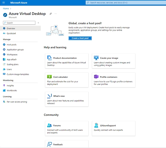Click the Feedback icon
Image resolution: width=166 pixels, height=148 pixels.
point(49,144)
